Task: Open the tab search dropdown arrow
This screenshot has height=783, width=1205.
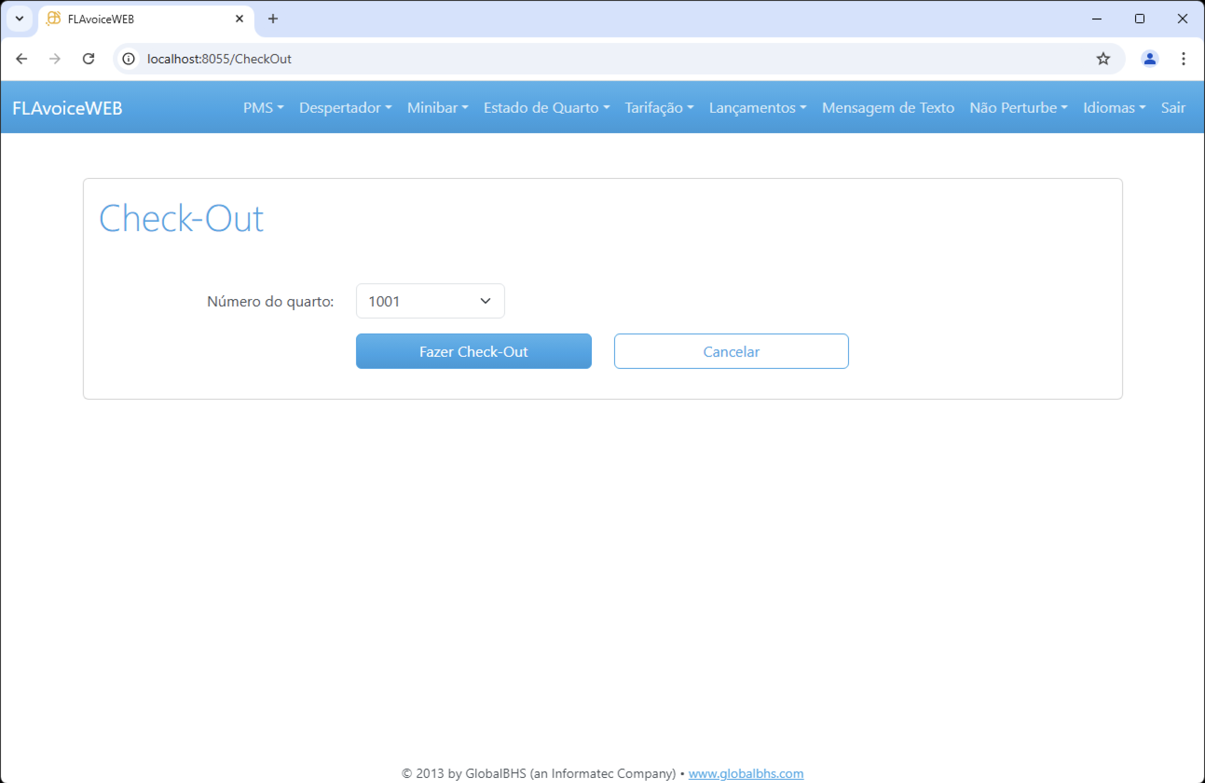Action: click(19, 19)
